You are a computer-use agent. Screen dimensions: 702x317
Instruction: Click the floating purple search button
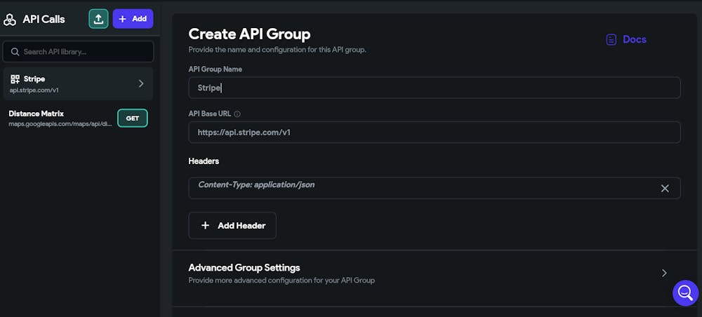point(685,293)
